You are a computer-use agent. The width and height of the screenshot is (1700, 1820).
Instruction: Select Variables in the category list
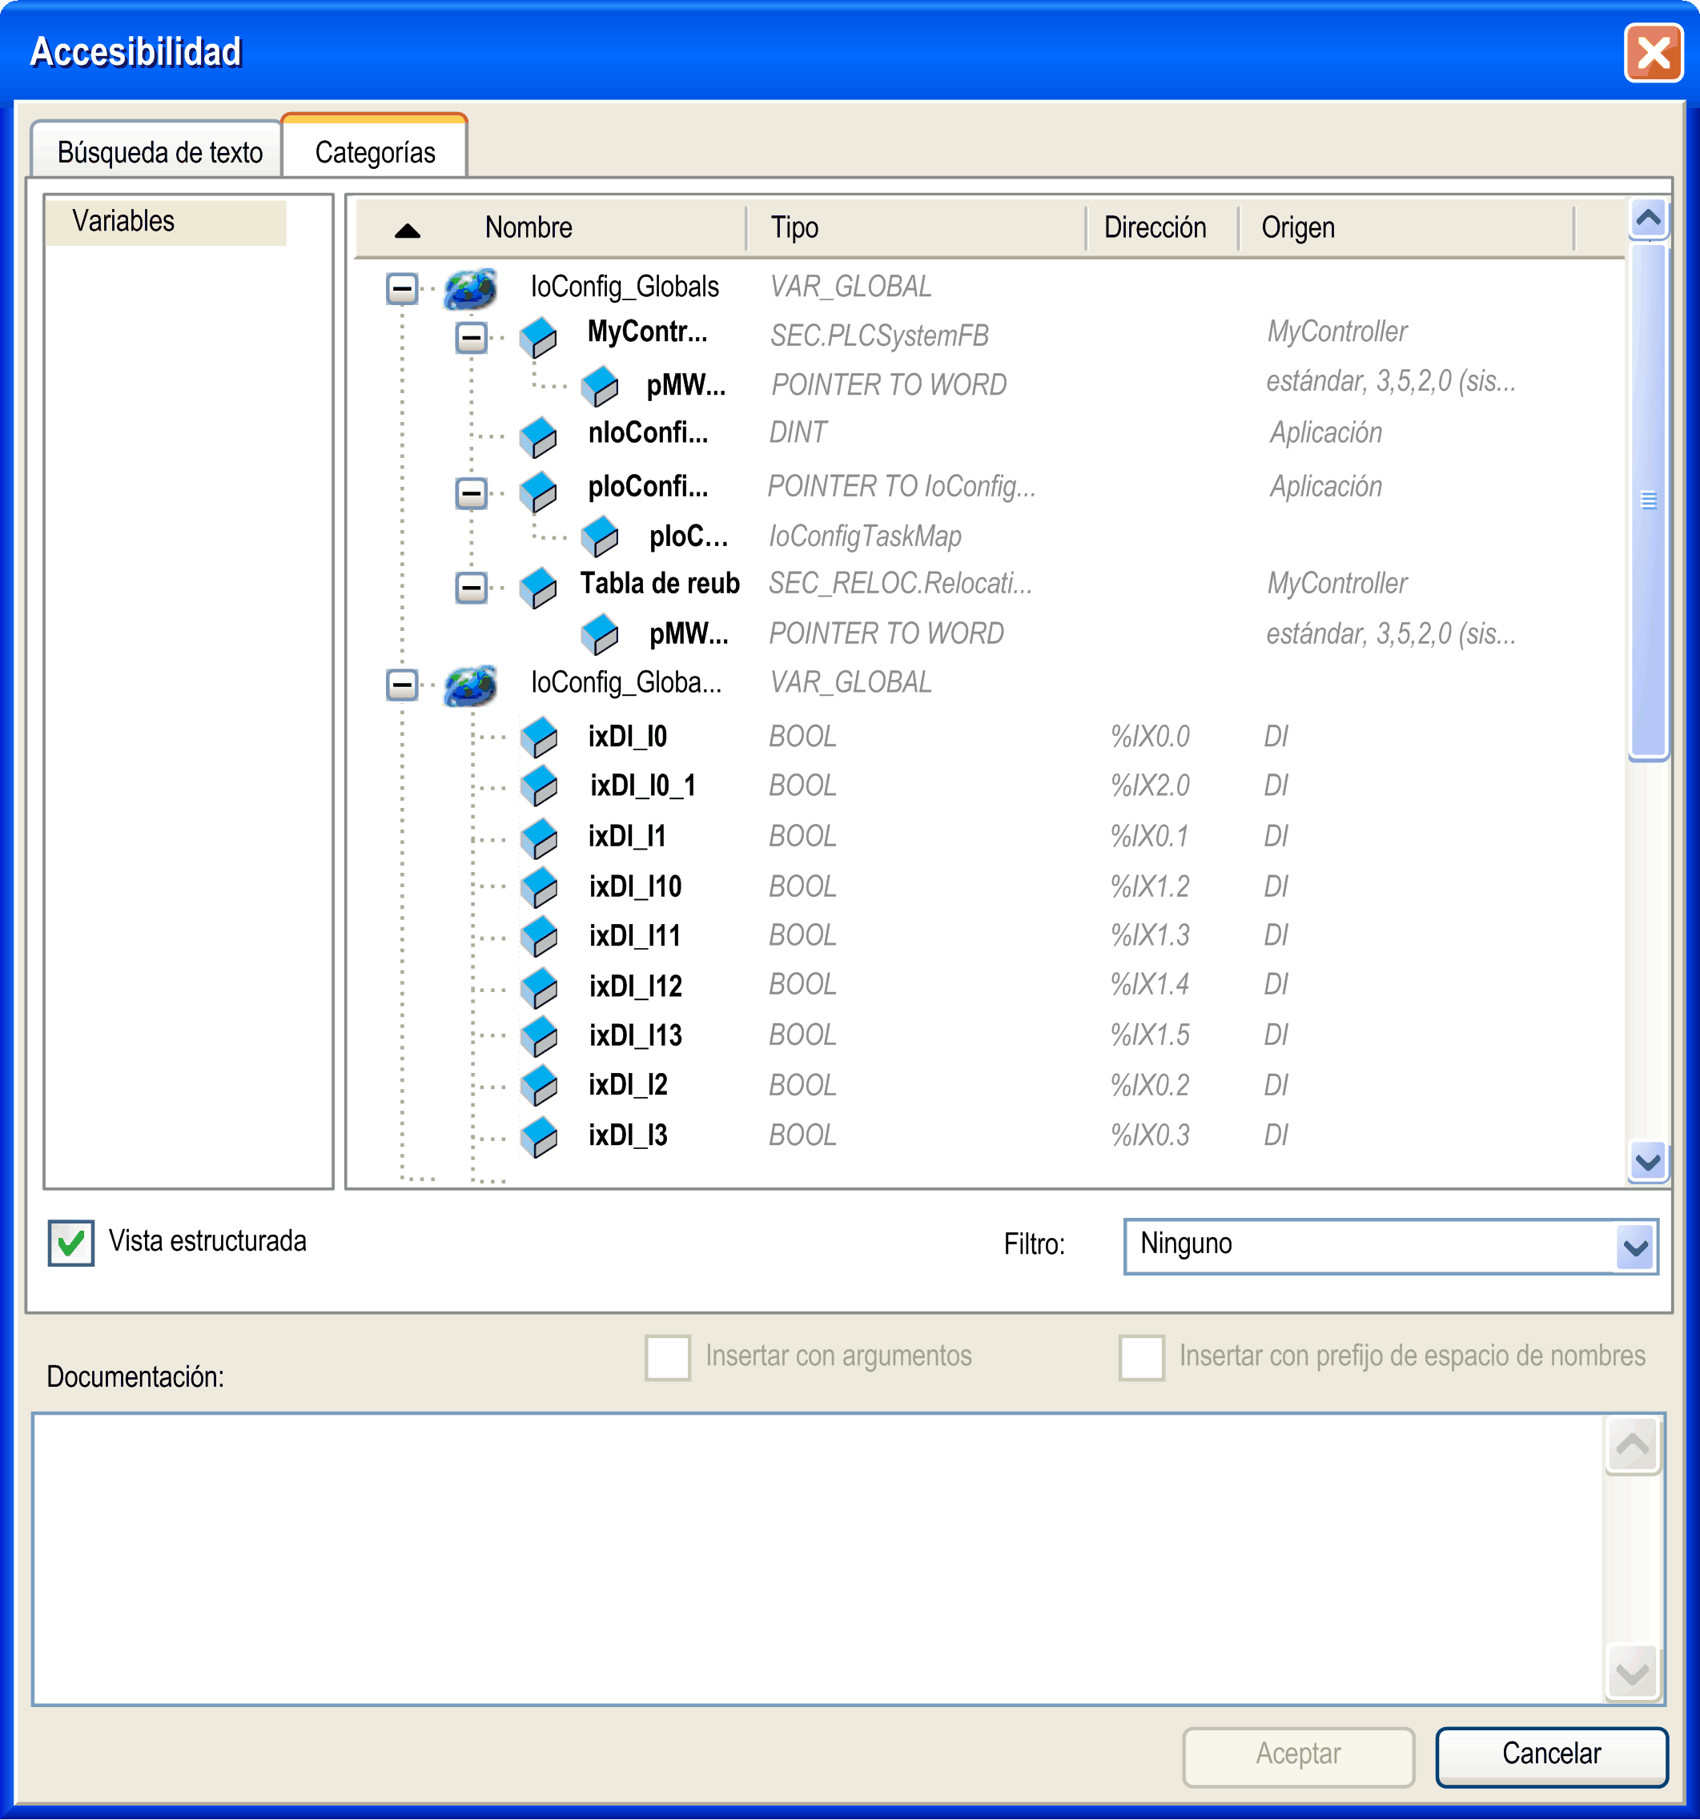point(123,222)
